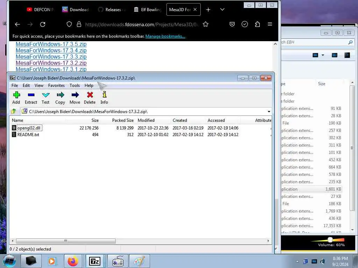Viewport: 358px width, 268px height.
Task: Open the Help menu in 7-Zip
Action: click(89, 85)
